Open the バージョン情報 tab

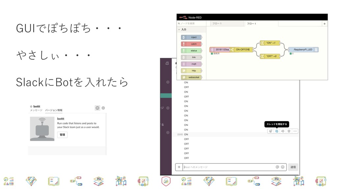coord(54,110)
